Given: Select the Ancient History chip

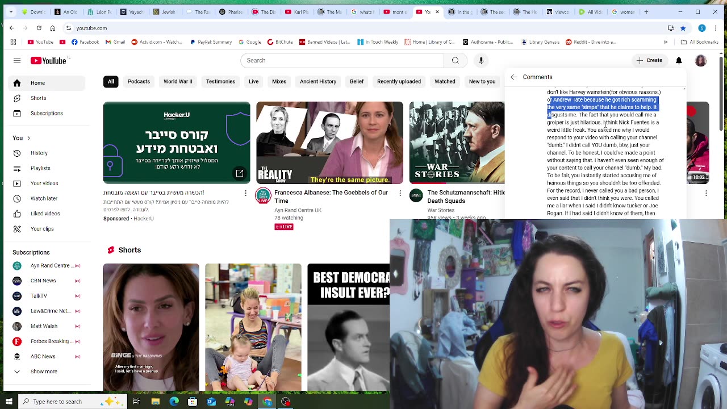Looking at the screenshot, I should [318, 82].
